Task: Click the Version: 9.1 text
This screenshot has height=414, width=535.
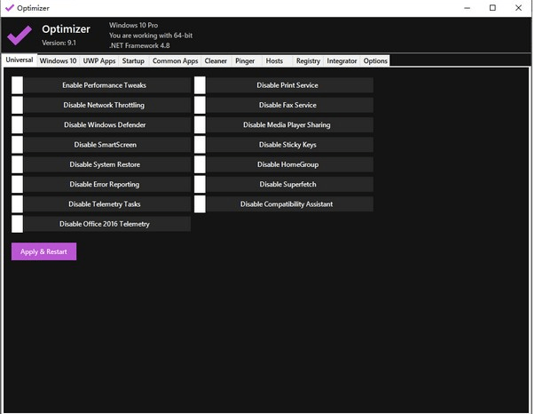Action: [x=59, y=43]
